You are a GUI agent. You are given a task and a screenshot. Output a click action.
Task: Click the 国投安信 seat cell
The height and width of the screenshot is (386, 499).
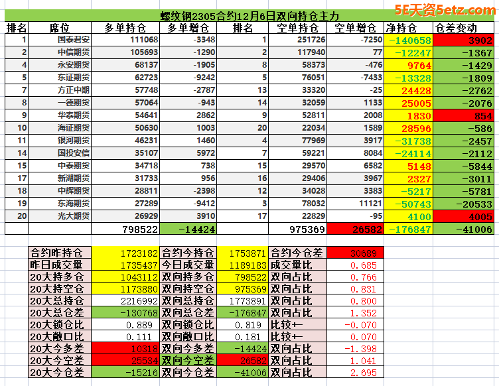pos(60,153)
